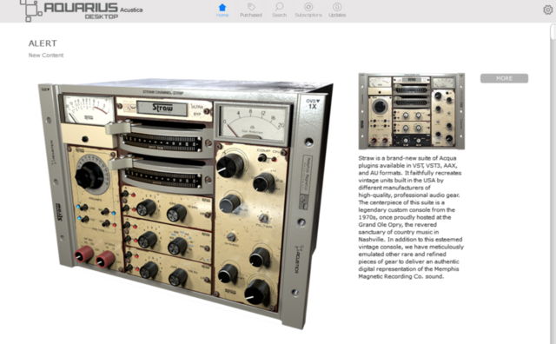This screenshot has height=344, width=556.
Task: Open settings via the gear icon
Action: pyautogui.click(x=548, y=10)
